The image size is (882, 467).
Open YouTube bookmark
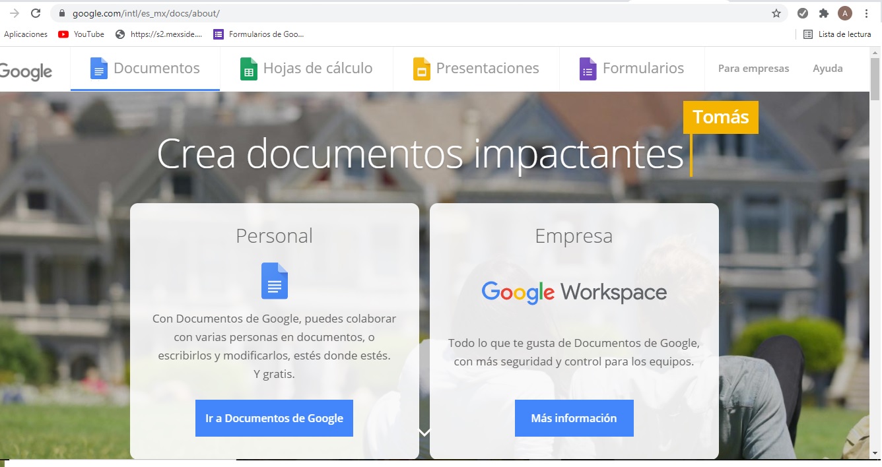click(x=81, y=34)
